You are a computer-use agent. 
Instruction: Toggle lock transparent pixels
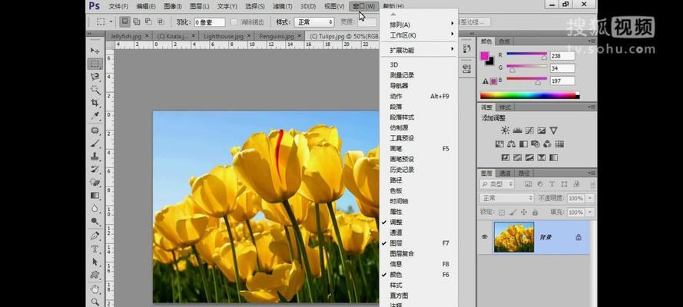(x=502, y=213)
